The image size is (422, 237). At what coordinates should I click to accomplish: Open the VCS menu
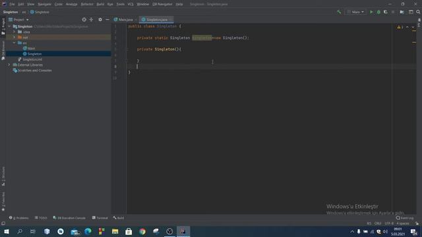[x=131, y=4]
